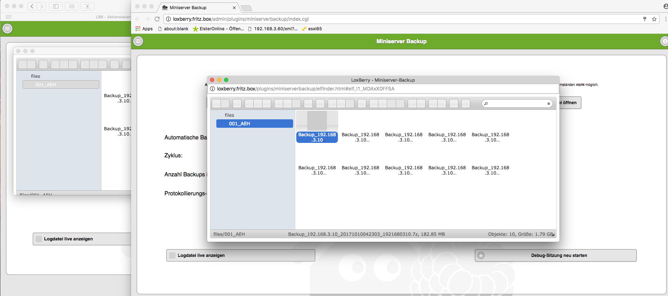The width and height of the screenshot is (668, 296).
Task: Toggle 'Logdatei live anzeigen' in the Safari window
Action: point(82,239)
